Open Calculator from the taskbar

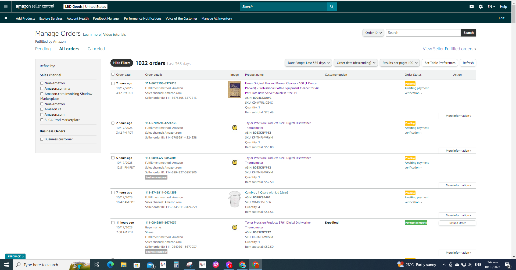(176, 265)
